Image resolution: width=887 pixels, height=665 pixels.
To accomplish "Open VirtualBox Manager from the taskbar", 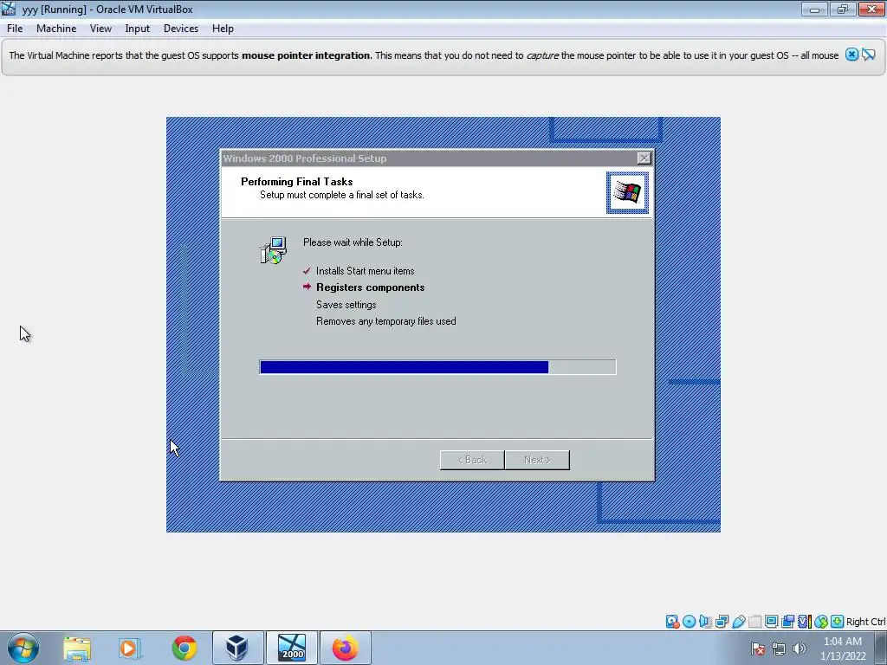I will [237, 648].
